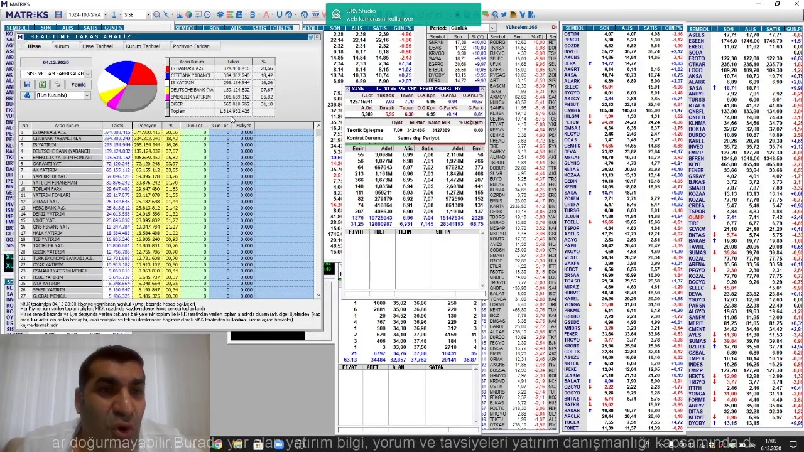Open the Hisse Tarihsel tab
The width and height of the screenshot is (804, 452).
[97, 46]
